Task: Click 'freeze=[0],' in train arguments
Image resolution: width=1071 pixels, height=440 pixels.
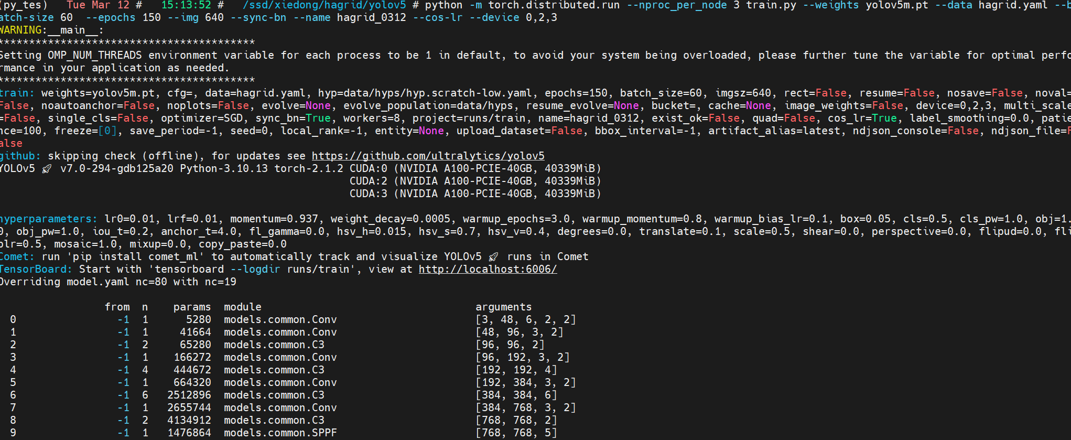Action: click(x=89, y=131)
